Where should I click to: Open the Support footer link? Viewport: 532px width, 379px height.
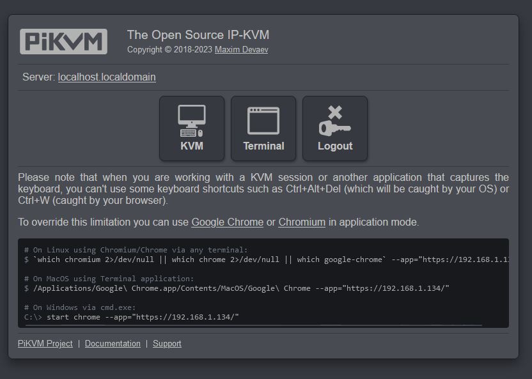point(167,343)
